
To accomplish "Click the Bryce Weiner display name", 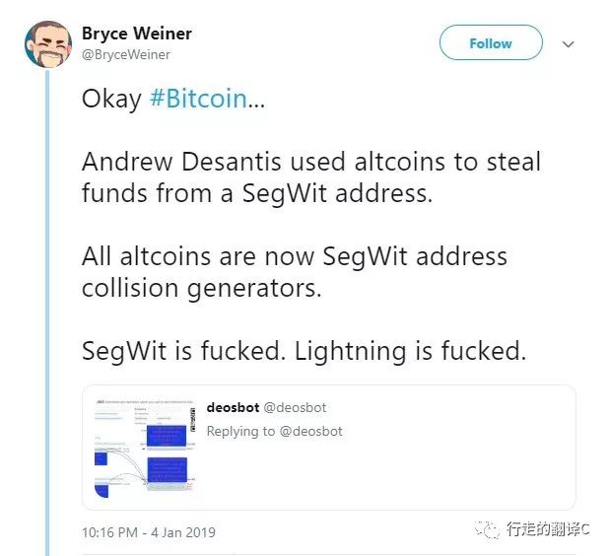I will coord(137,34).
